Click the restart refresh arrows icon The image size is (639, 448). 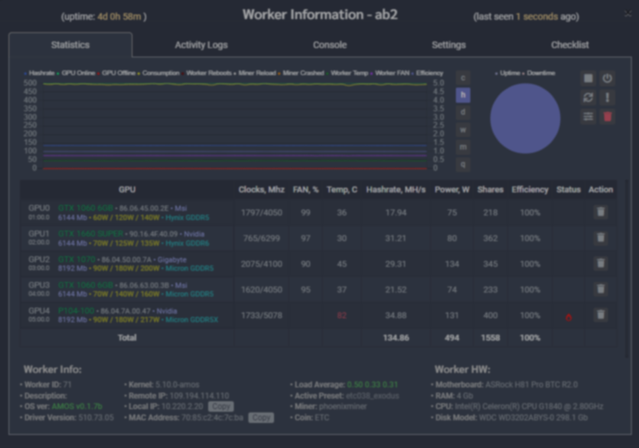588,98
